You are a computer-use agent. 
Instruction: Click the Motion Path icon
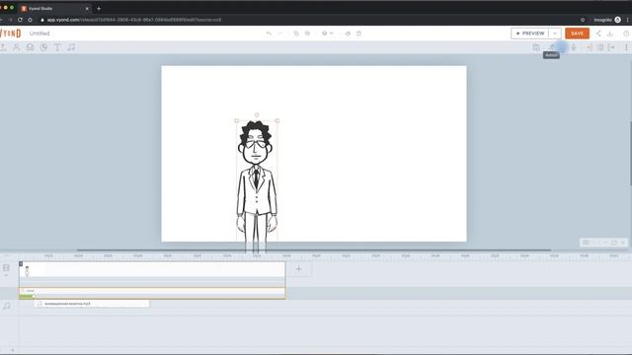pos(600,47)
